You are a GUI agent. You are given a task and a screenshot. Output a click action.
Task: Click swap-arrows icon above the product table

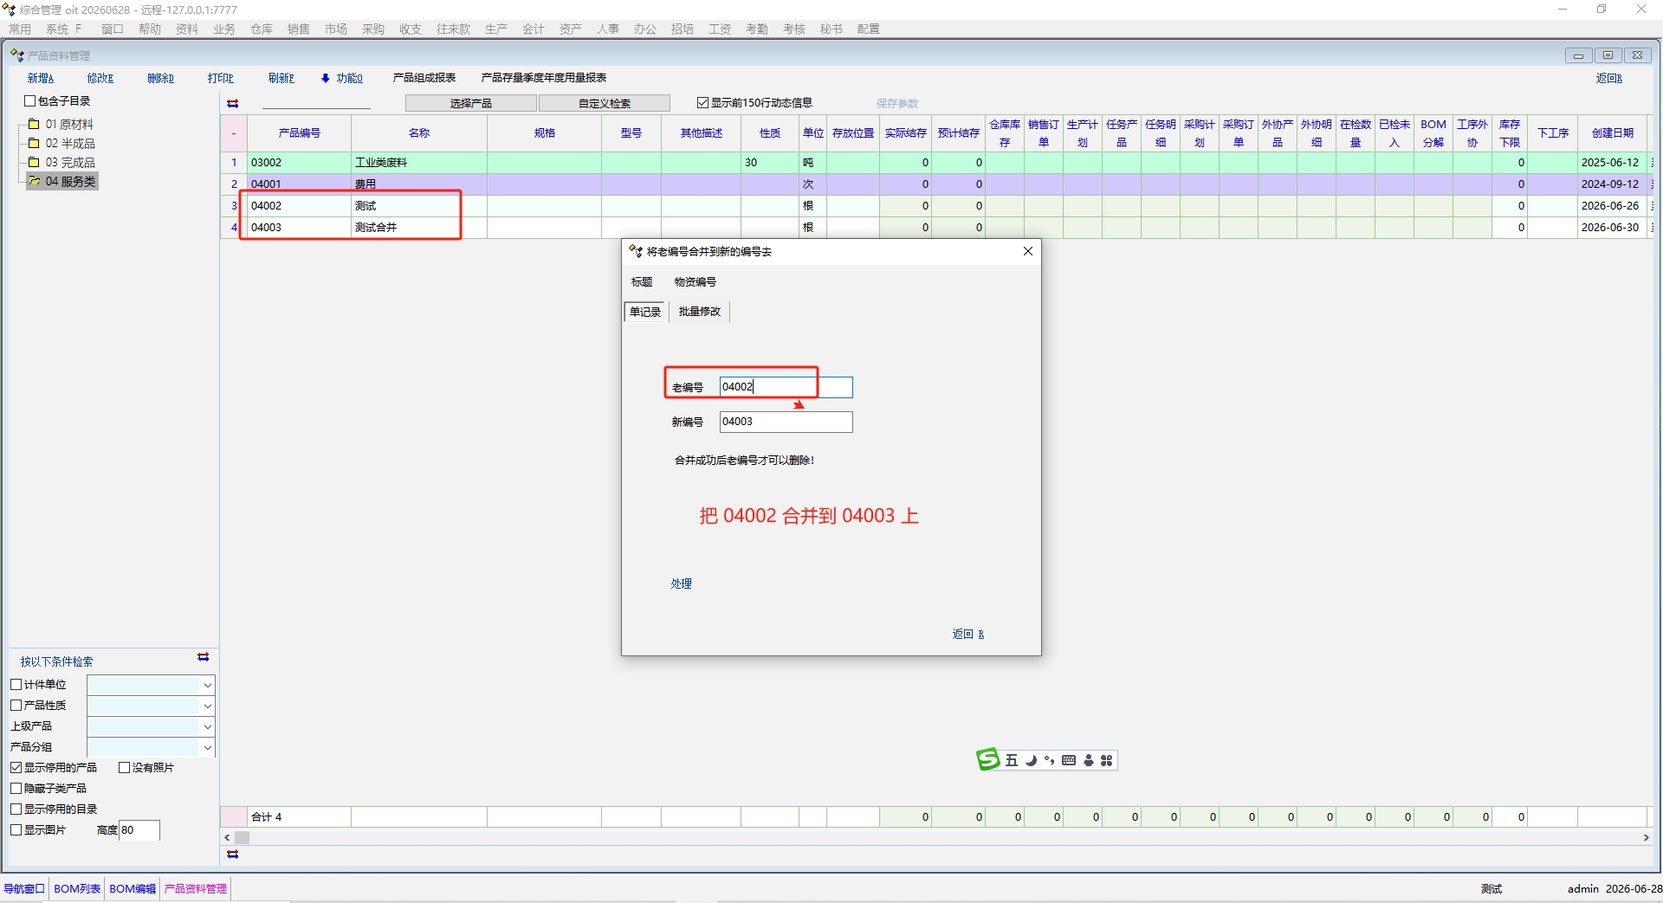(233, 103)
